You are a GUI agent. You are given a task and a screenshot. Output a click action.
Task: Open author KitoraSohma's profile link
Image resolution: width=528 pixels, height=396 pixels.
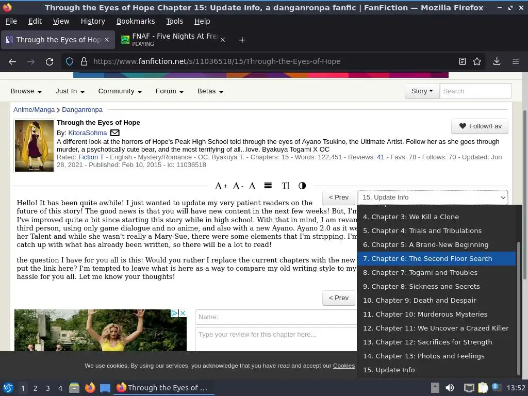(x=88, y=133)
